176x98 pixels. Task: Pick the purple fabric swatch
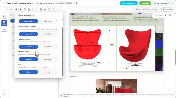pos(159,67)
